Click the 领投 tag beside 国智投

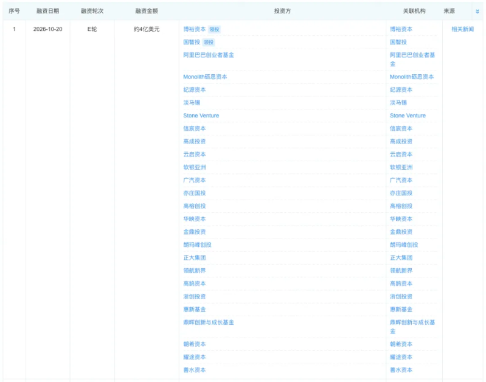click(x=209, y=42)
